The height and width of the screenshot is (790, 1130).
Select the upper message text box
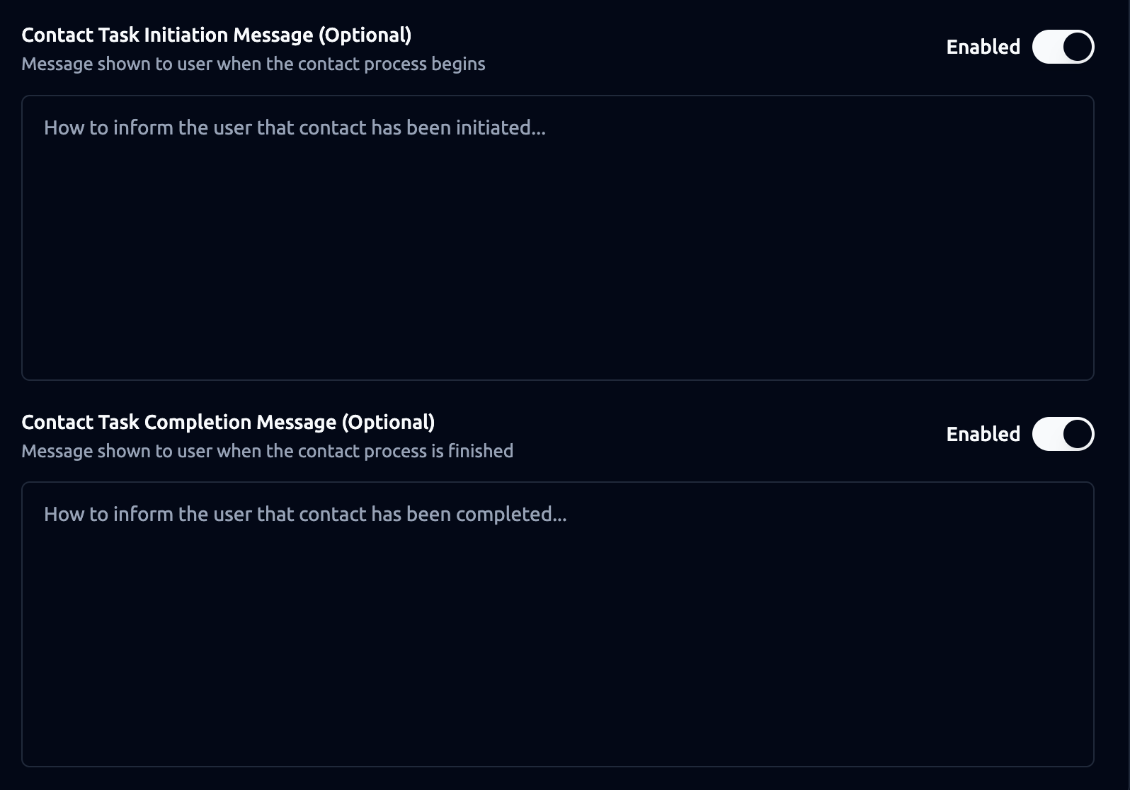(x=557, y=237)
